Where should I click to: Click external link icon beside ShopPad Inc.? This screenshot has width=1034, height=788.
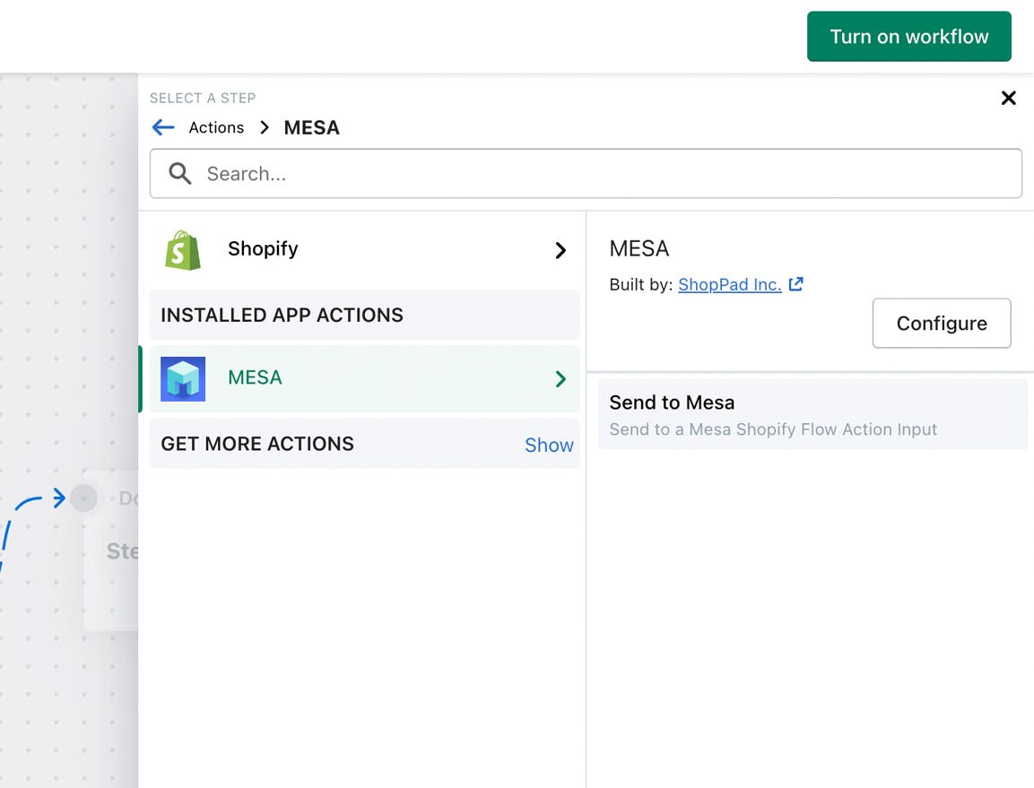(x=796, y=284)
